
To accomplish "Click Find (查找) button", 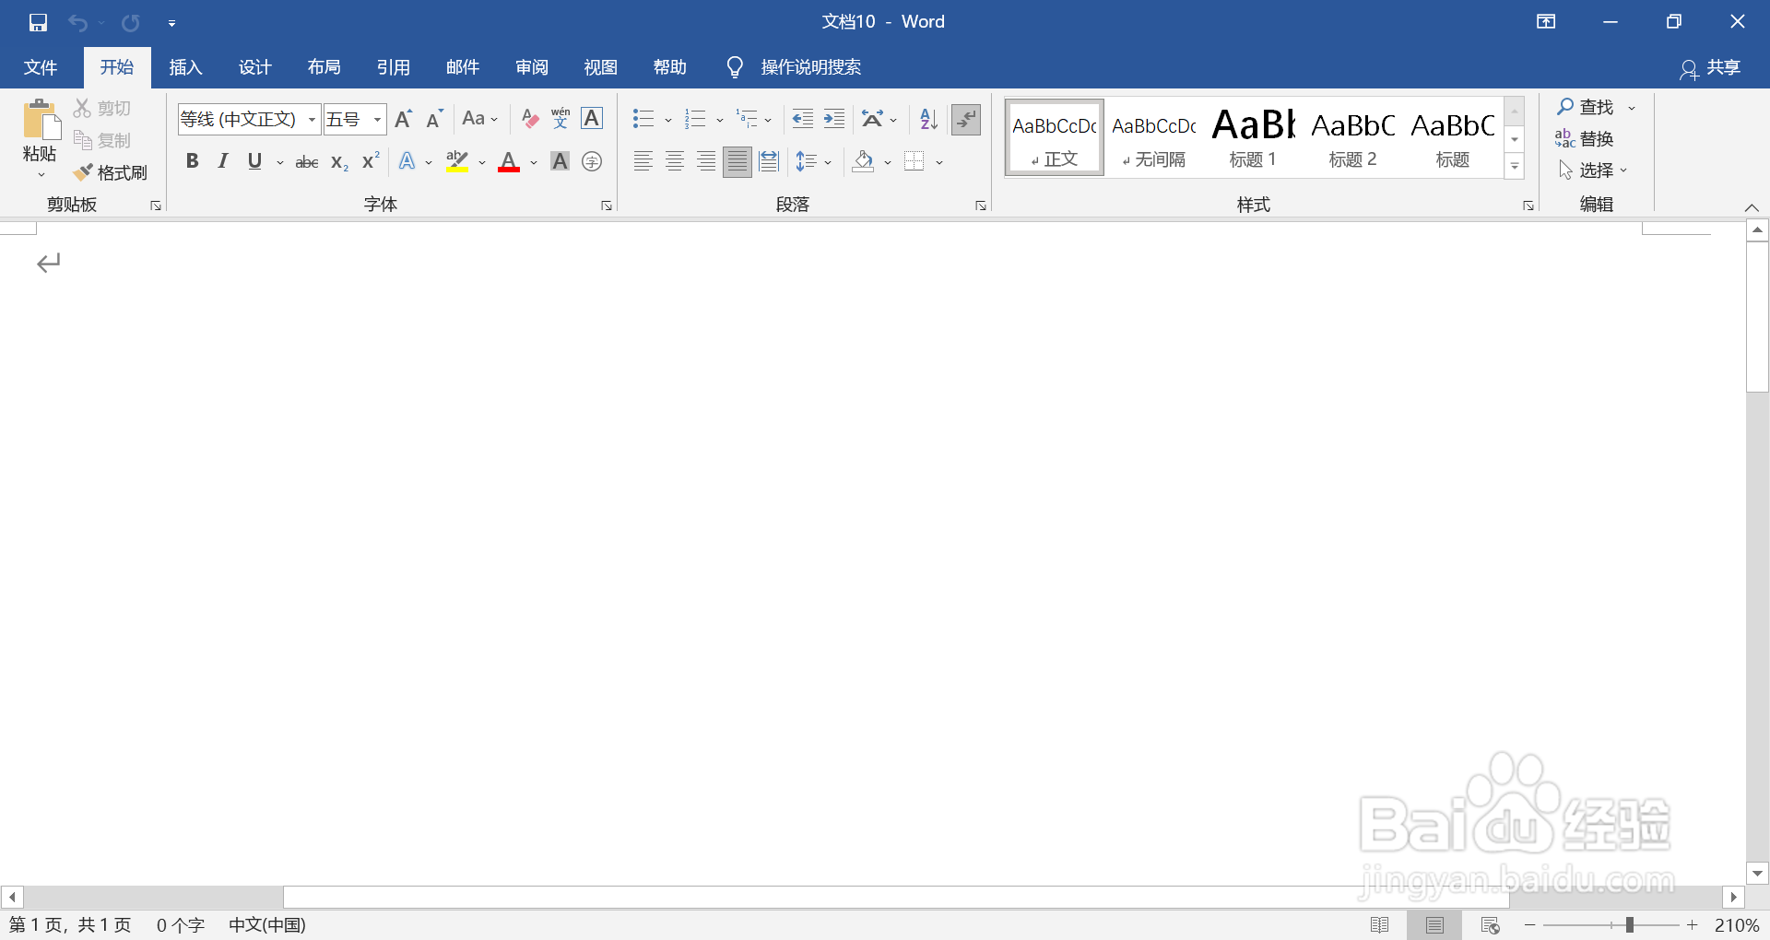I will 1586,108.
